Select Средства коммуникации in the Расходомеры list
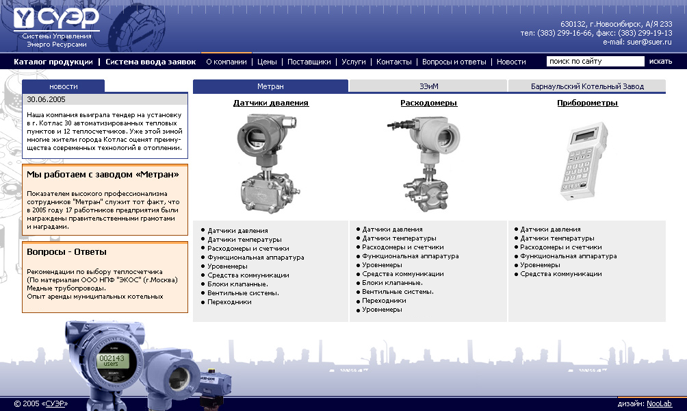The width and height of the screenshot is (687, 411). click(402, 274)
